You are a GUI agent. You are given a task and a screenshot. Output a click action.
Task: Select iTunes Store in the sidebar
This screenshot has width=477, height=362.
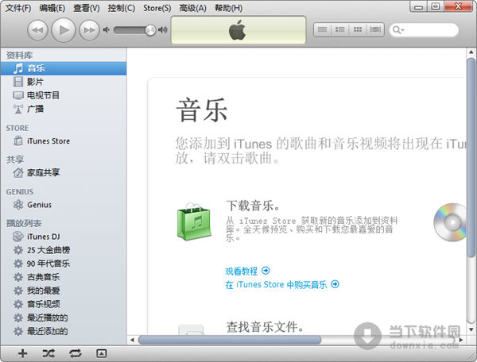point(48,141)
